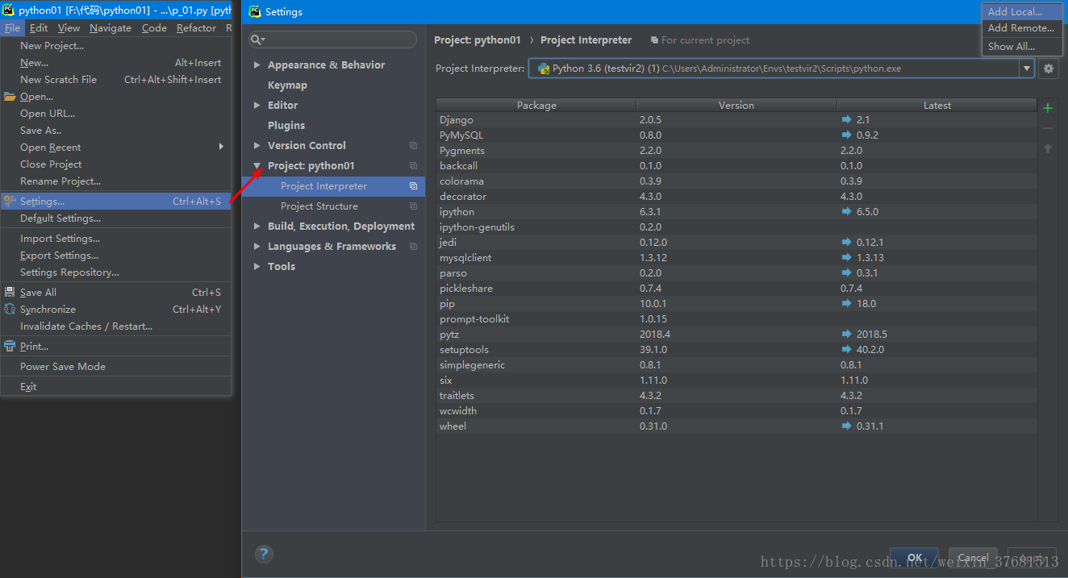The image size is (1068, 578).
Task: Click Import Settings... menu item
Action: 115,239
